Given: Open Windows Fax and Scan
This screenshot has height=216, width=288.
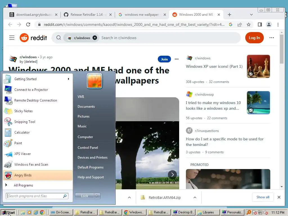Looking at the screenshot, I should click(x=38, y=164).
